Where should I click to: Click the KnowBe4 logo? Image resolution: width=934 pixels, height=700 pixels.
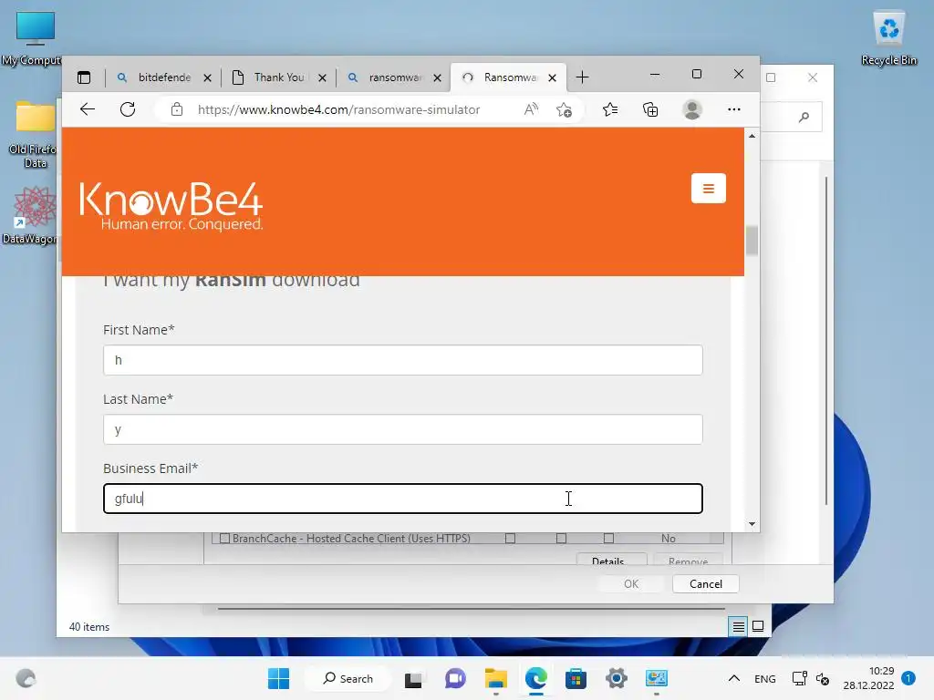[171, 206]
